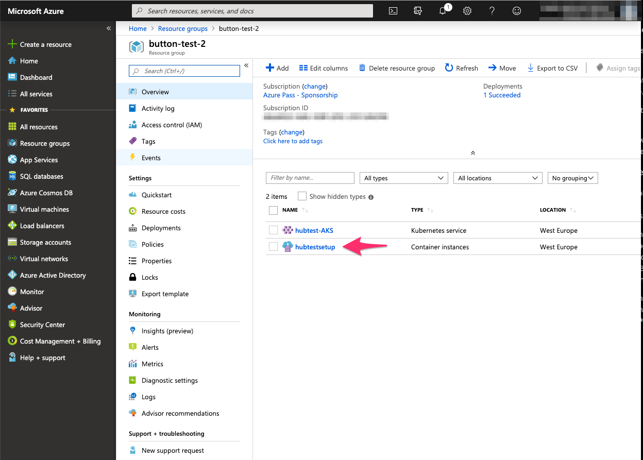Open Deployments under Settings
643x460 pixels.
tap(184, 228)
